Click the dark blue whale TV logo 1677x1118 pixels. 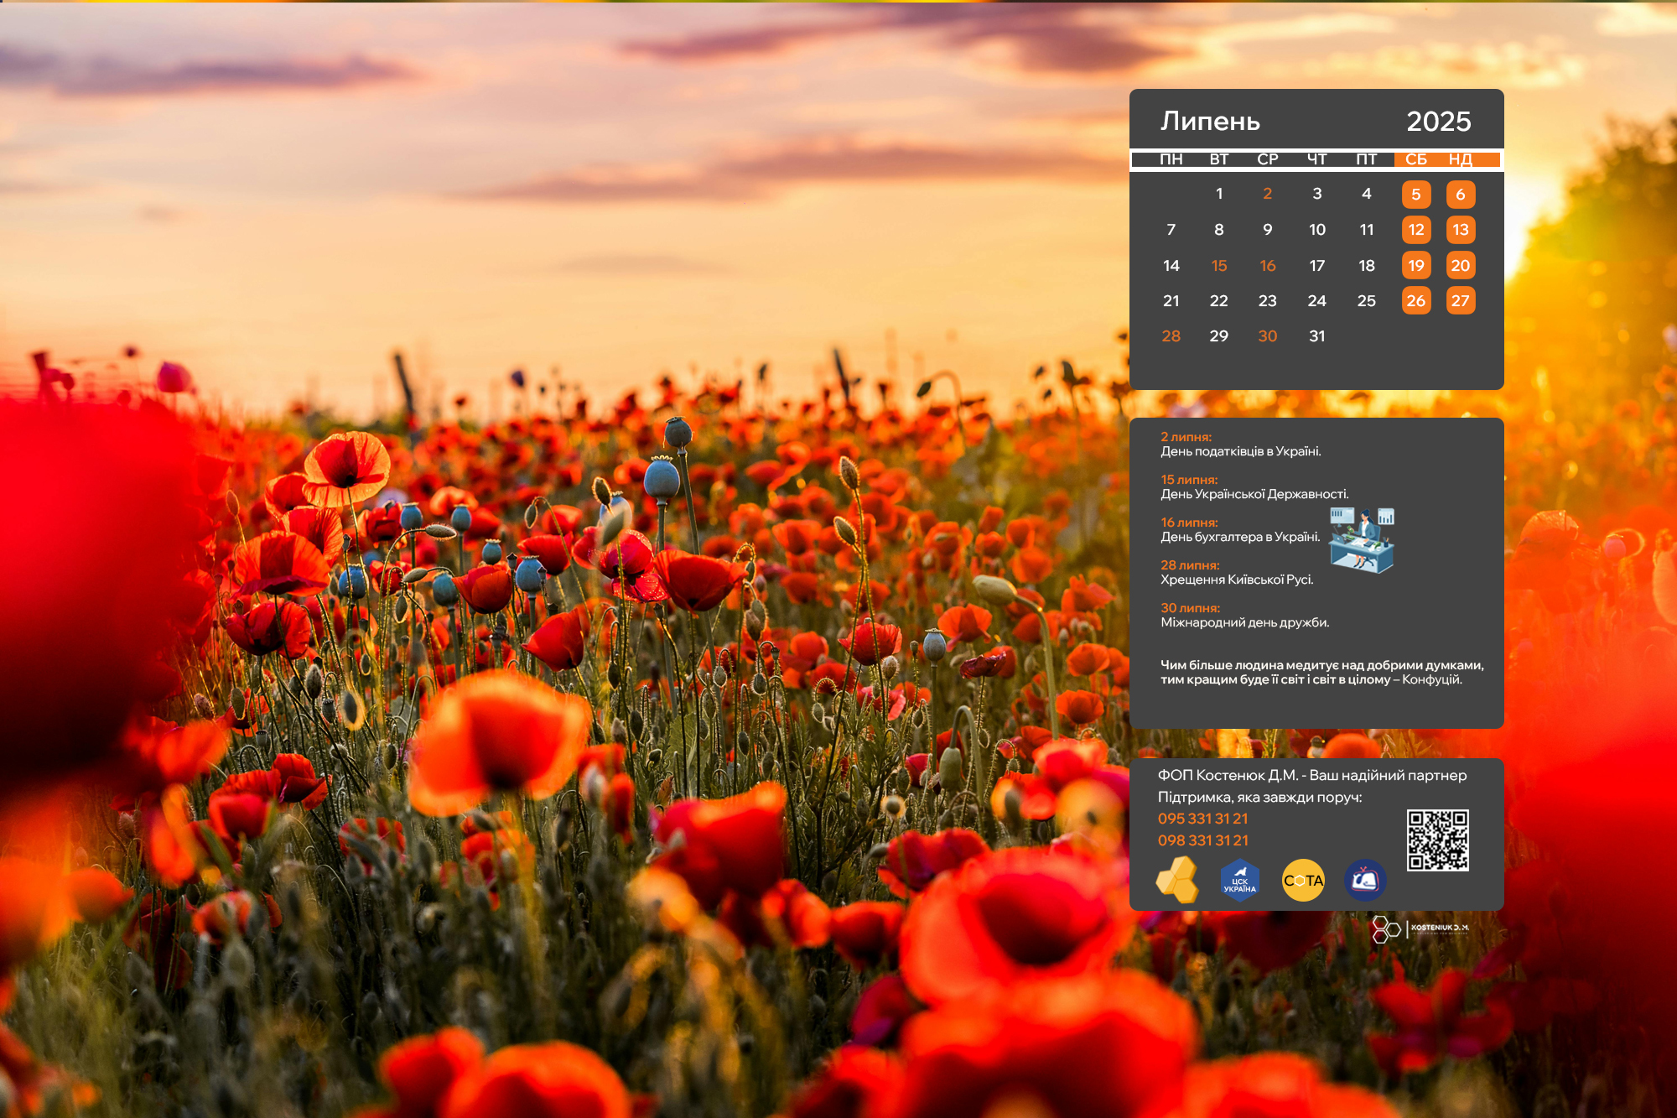click(1365, 880)
